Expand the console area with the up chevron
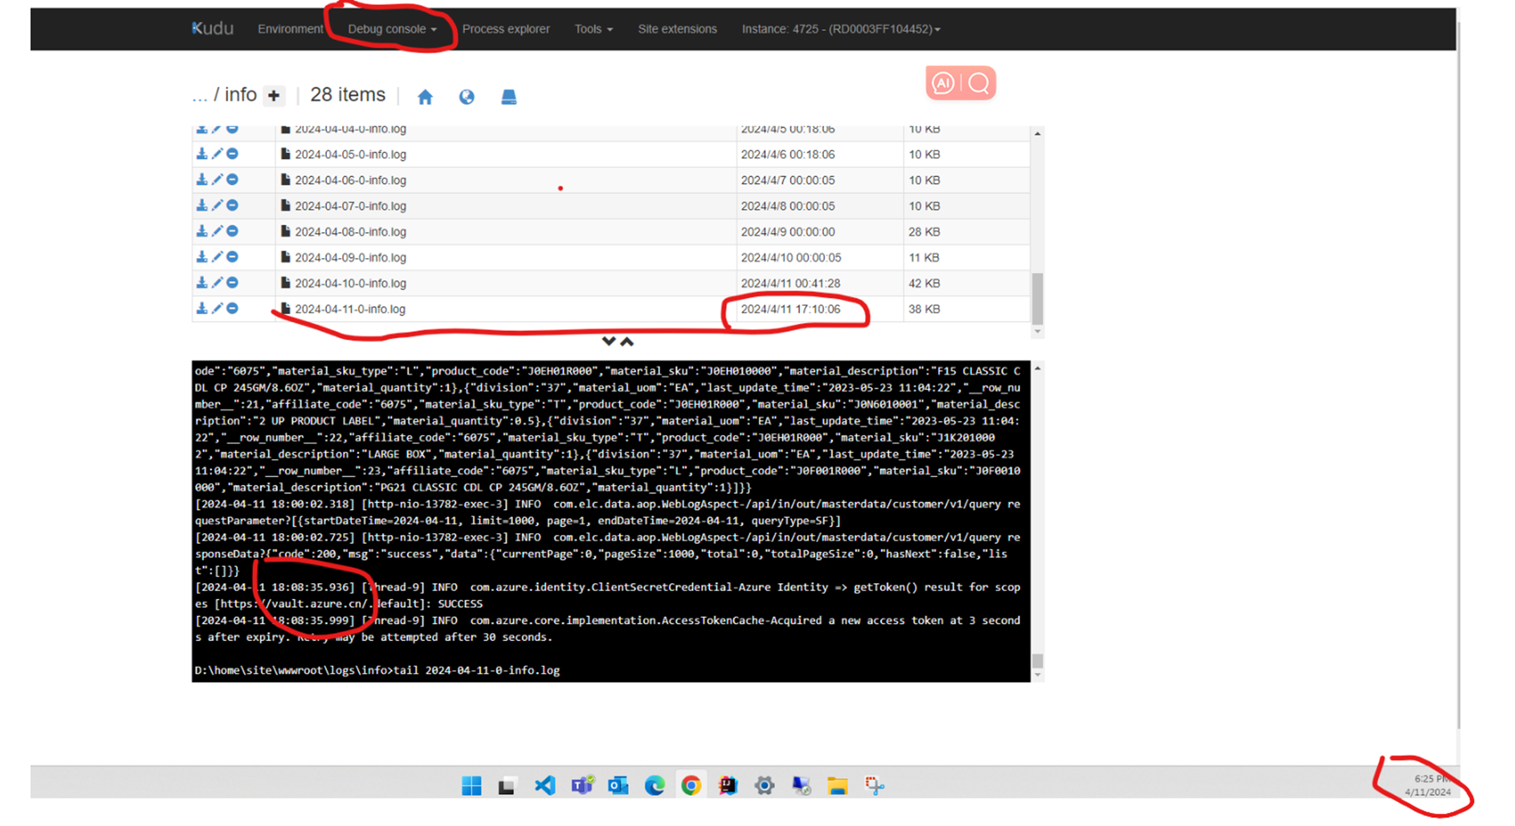The width and height of the screenshot is (1515, 826). click(627, 341)
